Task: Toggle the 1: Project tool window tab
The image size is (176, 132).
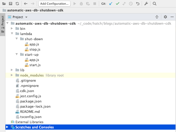Action: [x=3, y=24]
